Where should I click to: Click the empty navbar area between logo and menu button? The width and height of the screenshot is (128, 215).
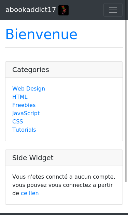click(86, 10)
